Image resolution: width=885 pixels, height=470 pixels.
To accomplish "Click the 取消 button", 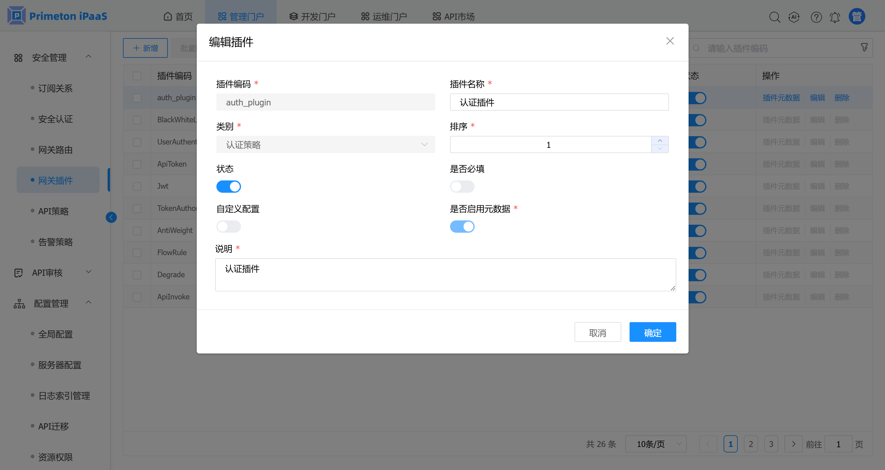I will [597, 332].
